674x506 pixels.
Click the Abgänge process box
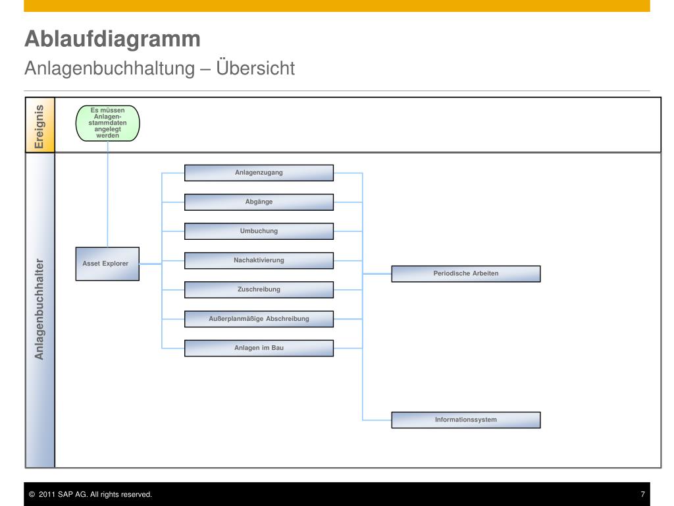259,202
